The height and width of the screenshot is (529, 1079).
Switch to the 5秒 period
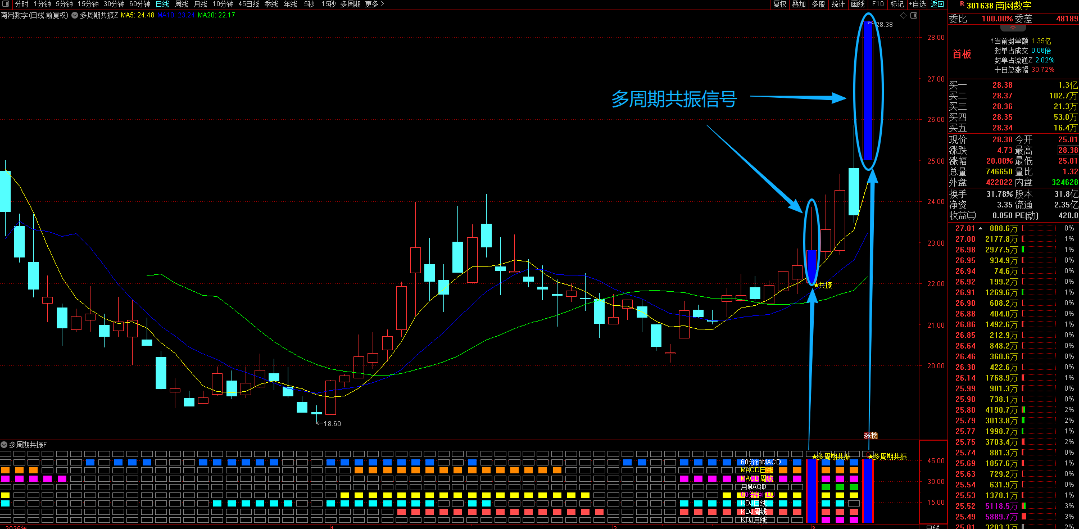(309, 4)
